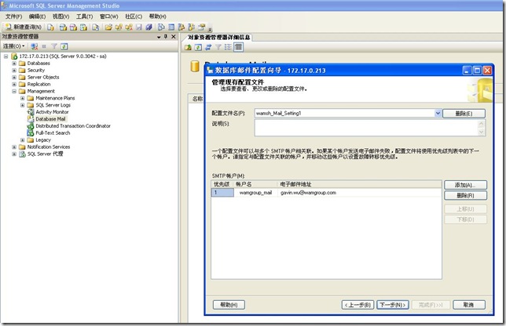Expand the Databases folder

(x=14, y=63)
